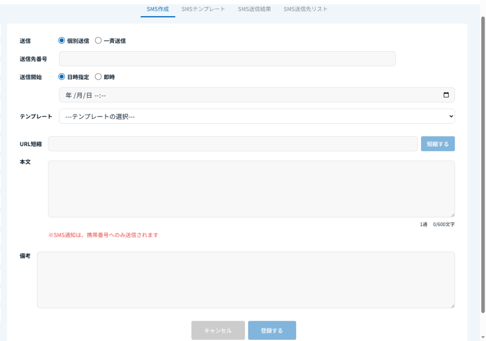The image size is (486, 341).
Task: Focus the 送信先番号 input field
Action: point(227,59)
